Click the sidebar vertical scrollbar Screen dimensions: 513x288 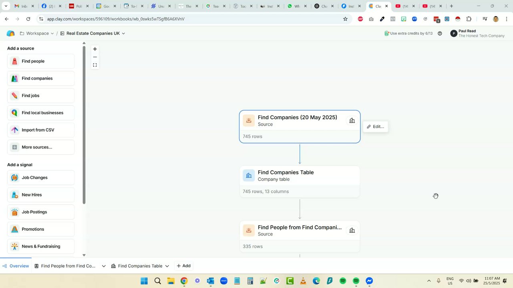coord(84,125)
